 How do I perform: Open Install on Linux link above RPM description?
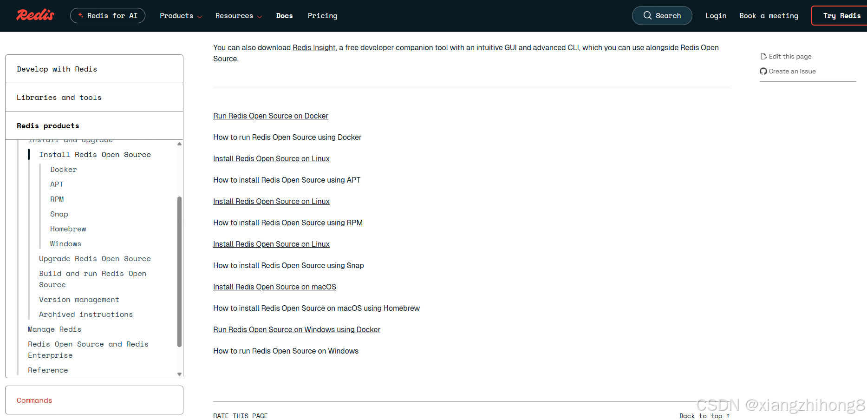[x=271, y=201]
